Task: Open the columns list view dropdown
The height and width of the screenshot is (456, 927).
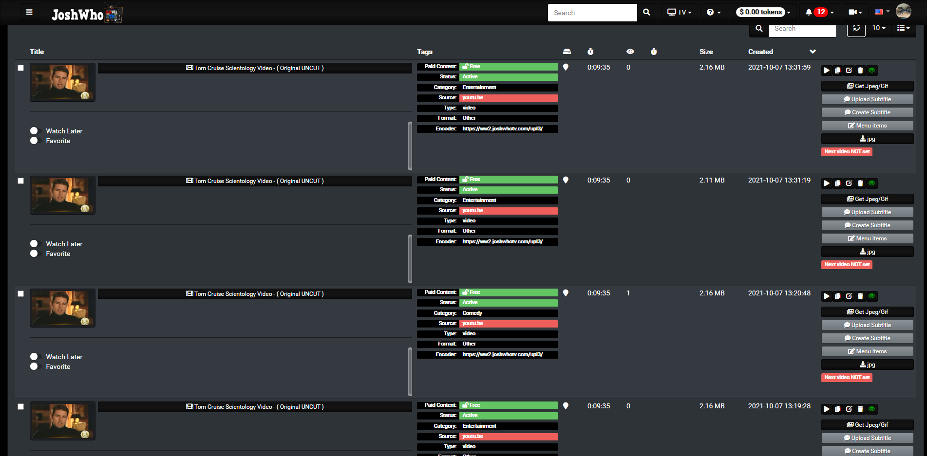Action: [x=904, y=28]
